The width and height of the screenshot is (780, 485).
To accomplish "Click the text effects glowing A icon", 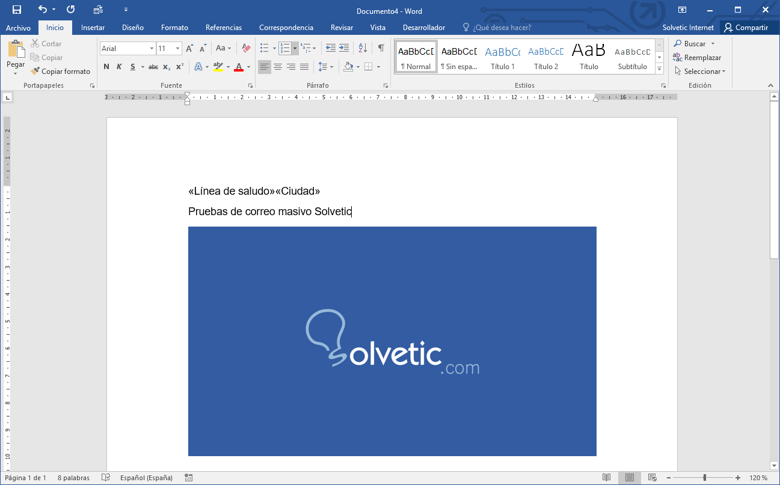I will [x=199, y=67].
